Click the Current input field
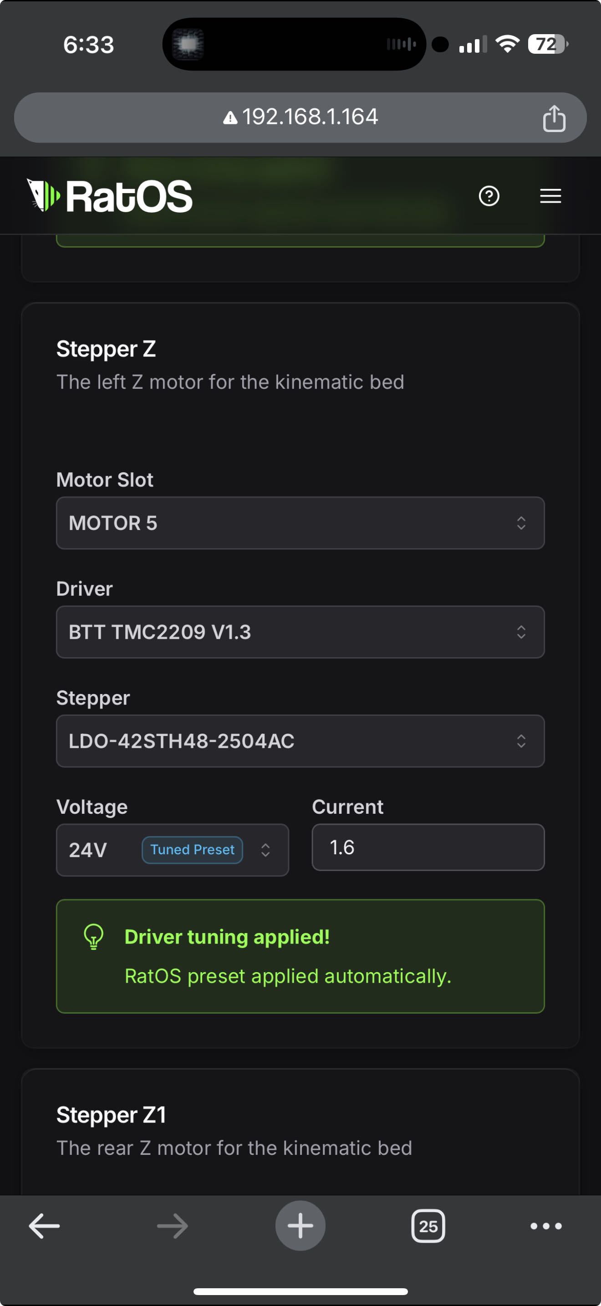The image size is (601, 1306). click(428, 847)
